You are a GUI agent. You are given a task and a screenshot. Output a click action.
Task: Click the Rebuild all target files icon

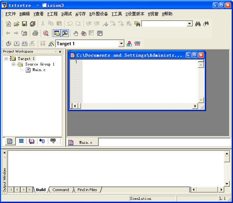tap(24, 44)
